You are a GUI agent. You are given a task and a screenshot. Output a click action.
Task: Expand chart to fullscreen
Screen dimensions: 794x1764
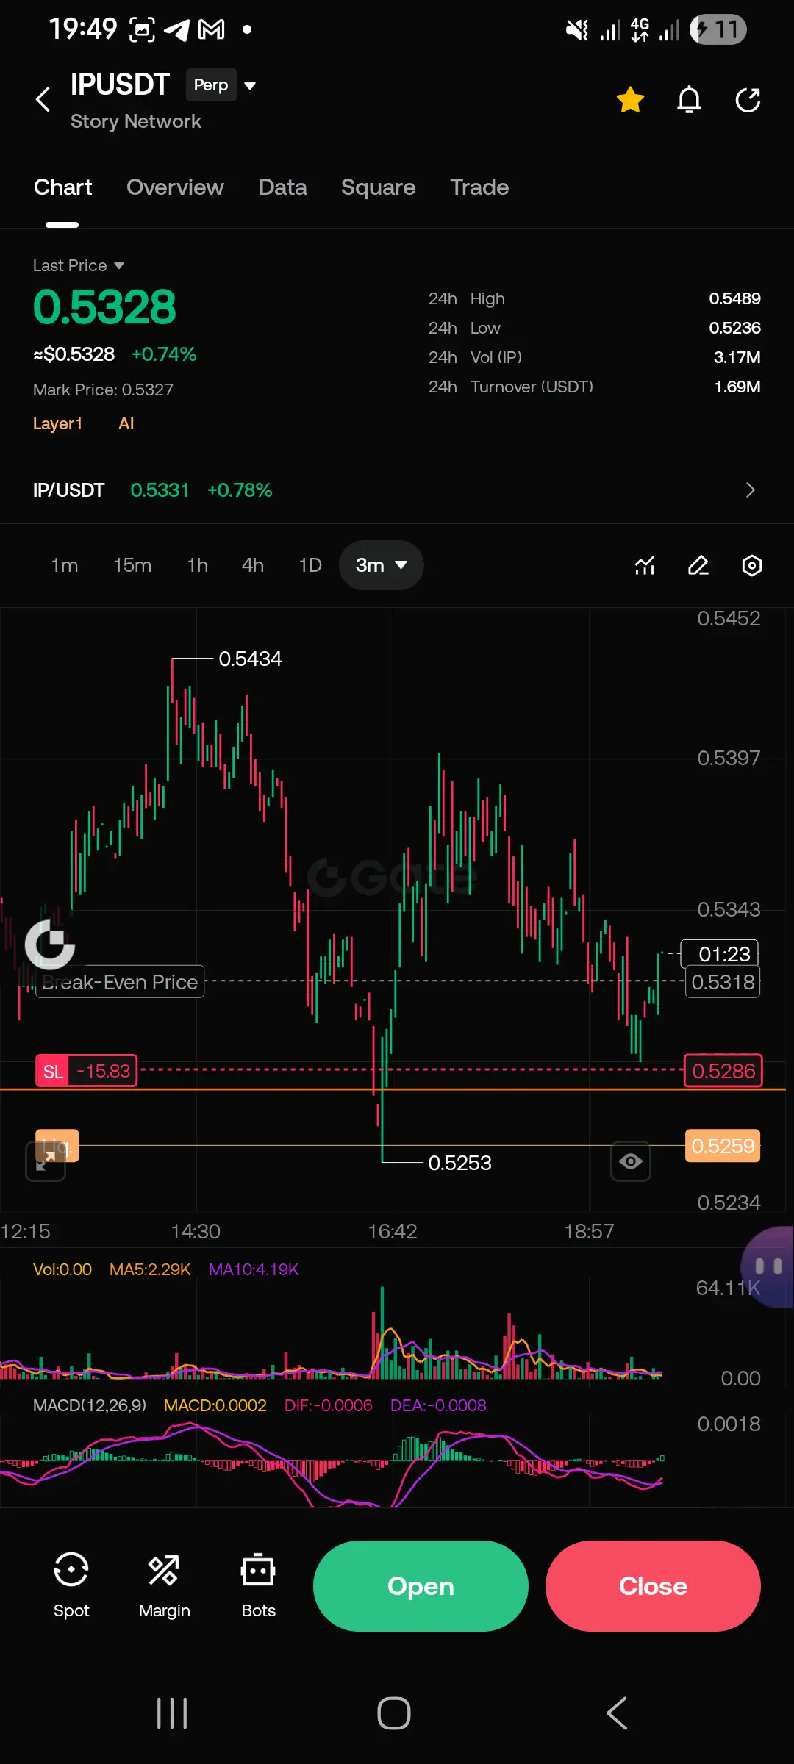point(46,1162)
